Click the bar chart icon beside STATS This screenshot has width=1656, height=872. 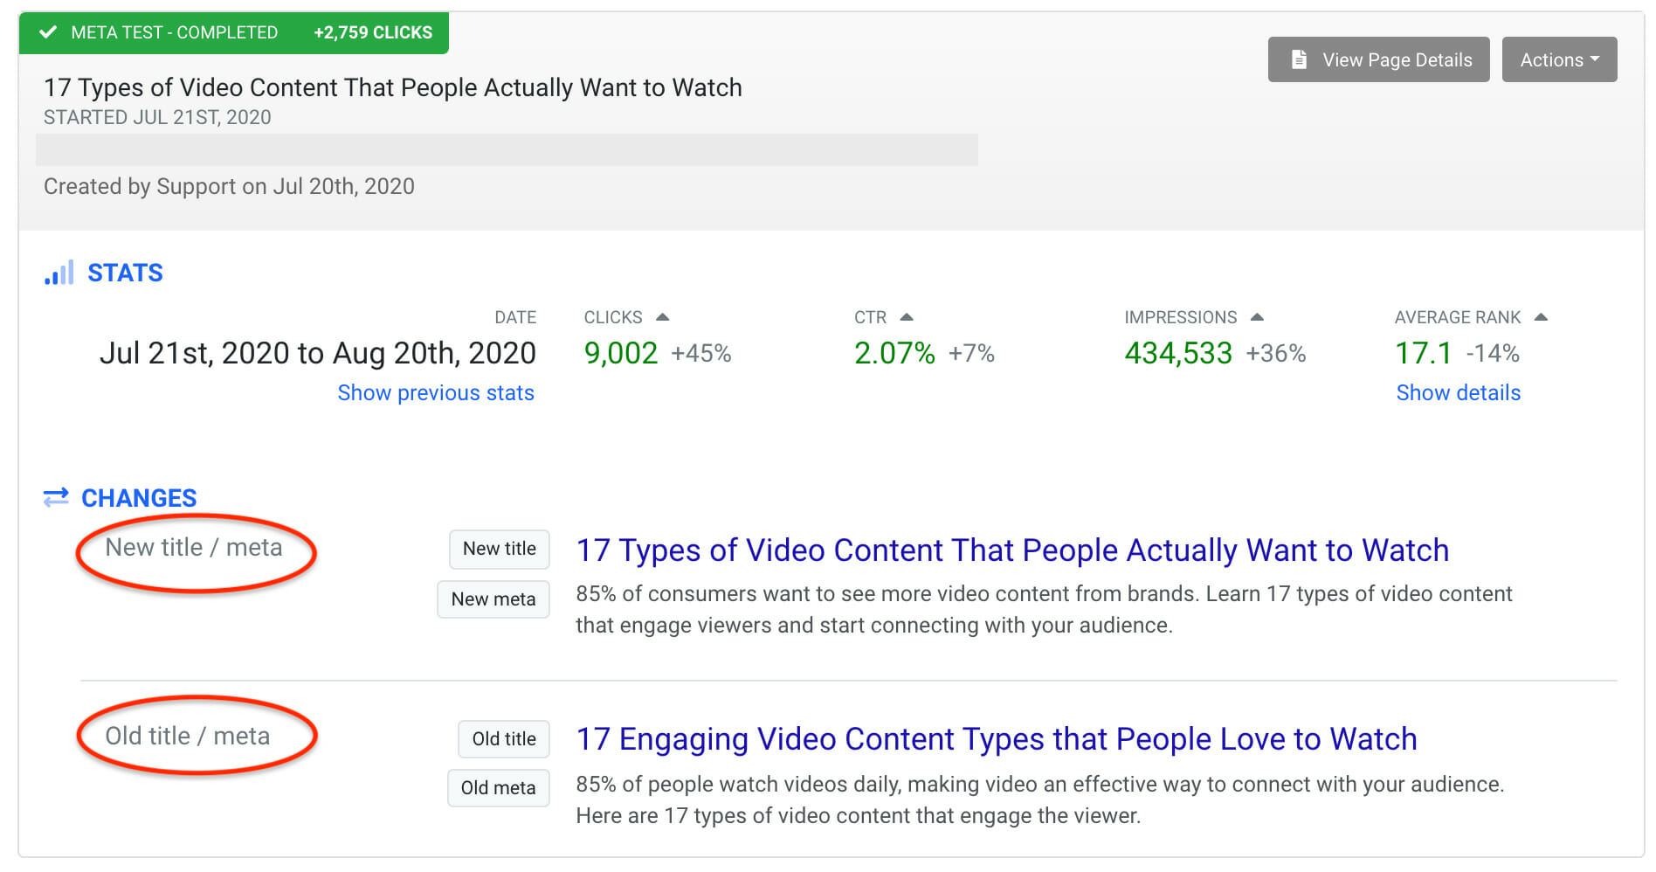[x=59, y=273]
